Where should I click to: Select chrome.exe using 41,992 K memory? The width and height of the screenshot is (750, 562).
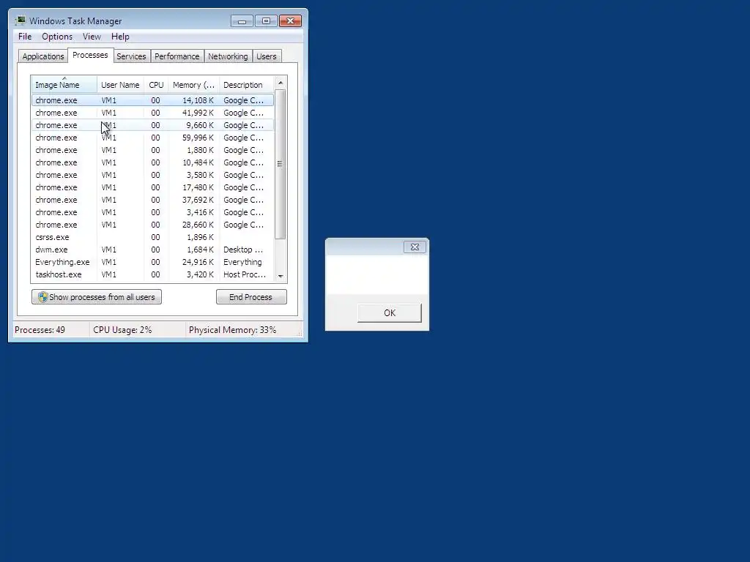click(x=152, y=113)
